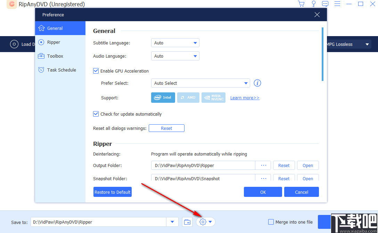Click the preferences vertical scrollbar thumb
378x233 pixels.
pos(322,54)
